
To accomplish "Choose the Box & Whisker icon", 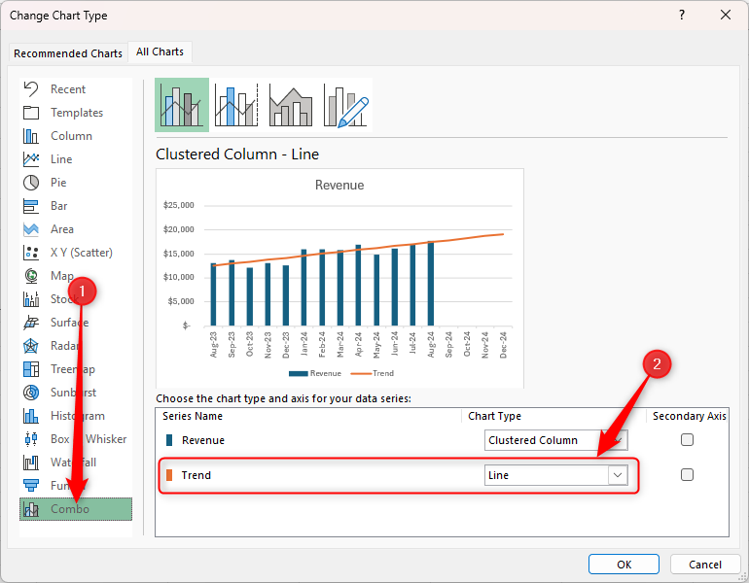I will point(31,439).
